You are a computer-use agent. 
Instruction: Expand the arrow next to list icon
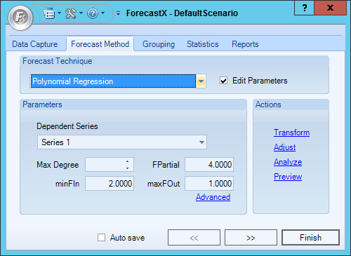tap(59, 13)
